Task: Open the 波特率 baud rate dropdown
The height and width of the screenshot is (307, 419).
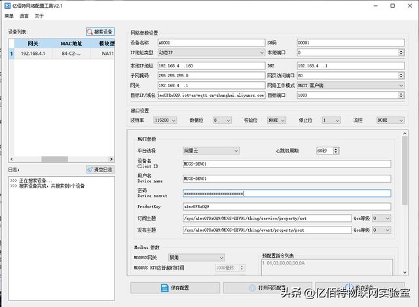Action: point(165,120)
